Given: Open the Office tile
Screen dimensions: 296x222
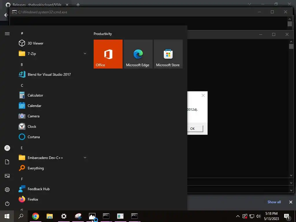Looking at the screenshot, I should pyautogui.click(x=108, y=54).
